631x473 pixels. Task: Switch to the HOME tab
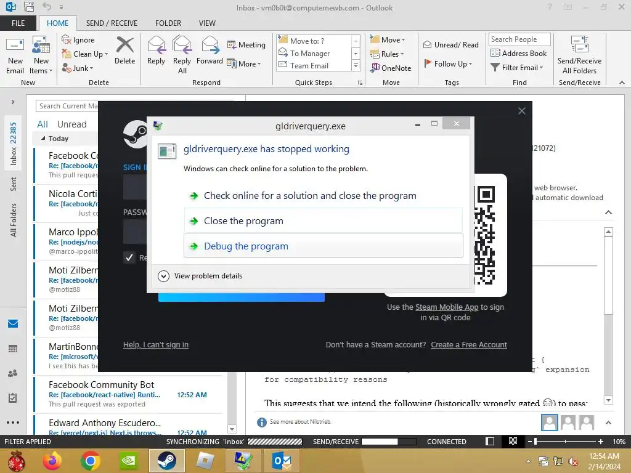pyautogui.click(x=57, y=23)
